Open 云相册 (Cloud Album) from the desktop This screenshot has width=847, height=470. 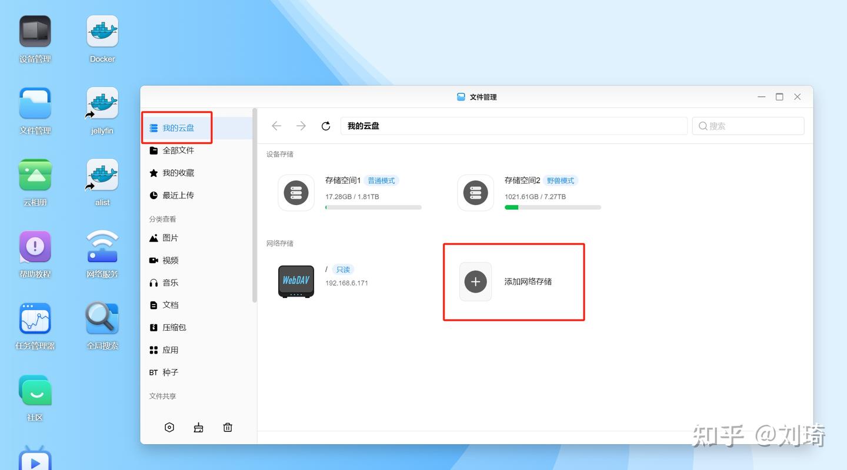click(x=35, y=174)
